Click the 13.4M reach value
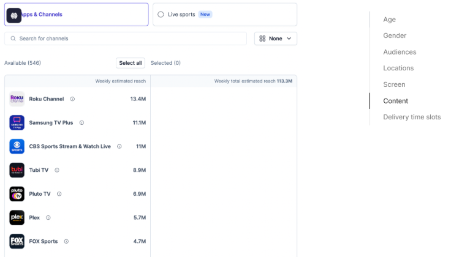Viewport: 451px width, 265px height. point(138,99)
